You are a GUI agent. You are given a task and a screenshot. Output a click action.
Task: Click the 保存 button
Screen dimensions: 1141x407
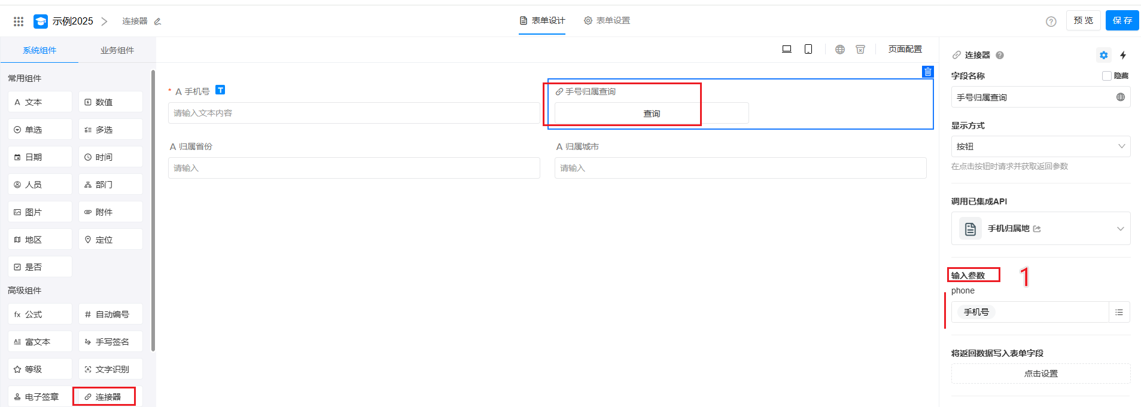tap(1122, 20)
